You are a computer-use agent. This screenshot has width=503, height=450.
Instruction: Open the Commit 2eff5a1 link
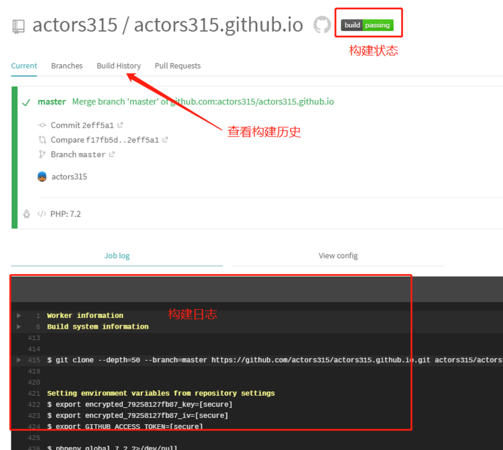(x=82, y=125)
